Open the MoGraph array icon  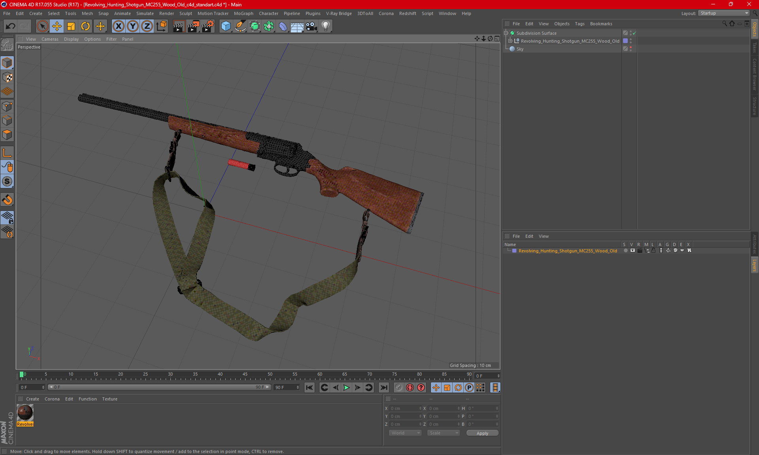point(269,26)
